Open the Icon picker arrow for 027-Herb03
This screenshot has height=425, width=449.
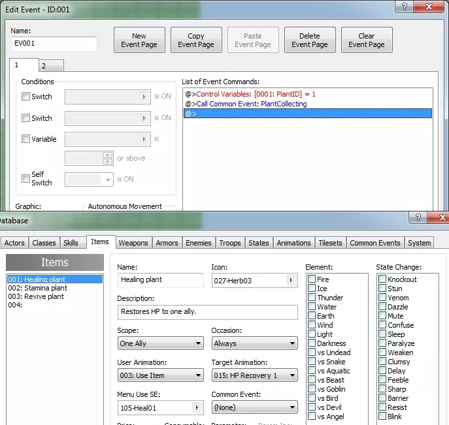point(290,281)
